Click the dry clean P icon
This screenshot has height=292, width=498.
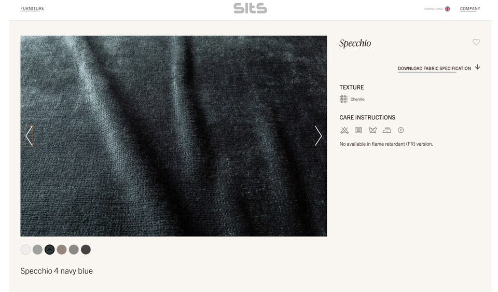click(x=401, y=130)
